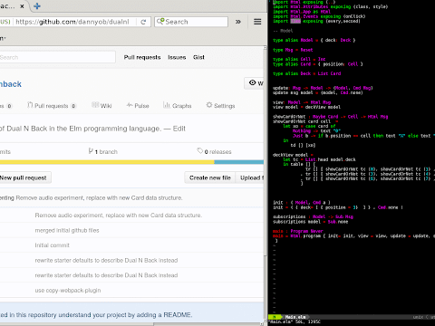Open 'merged initial github files' commit
The width and height of the screenshot is (435, 326).
67,230
